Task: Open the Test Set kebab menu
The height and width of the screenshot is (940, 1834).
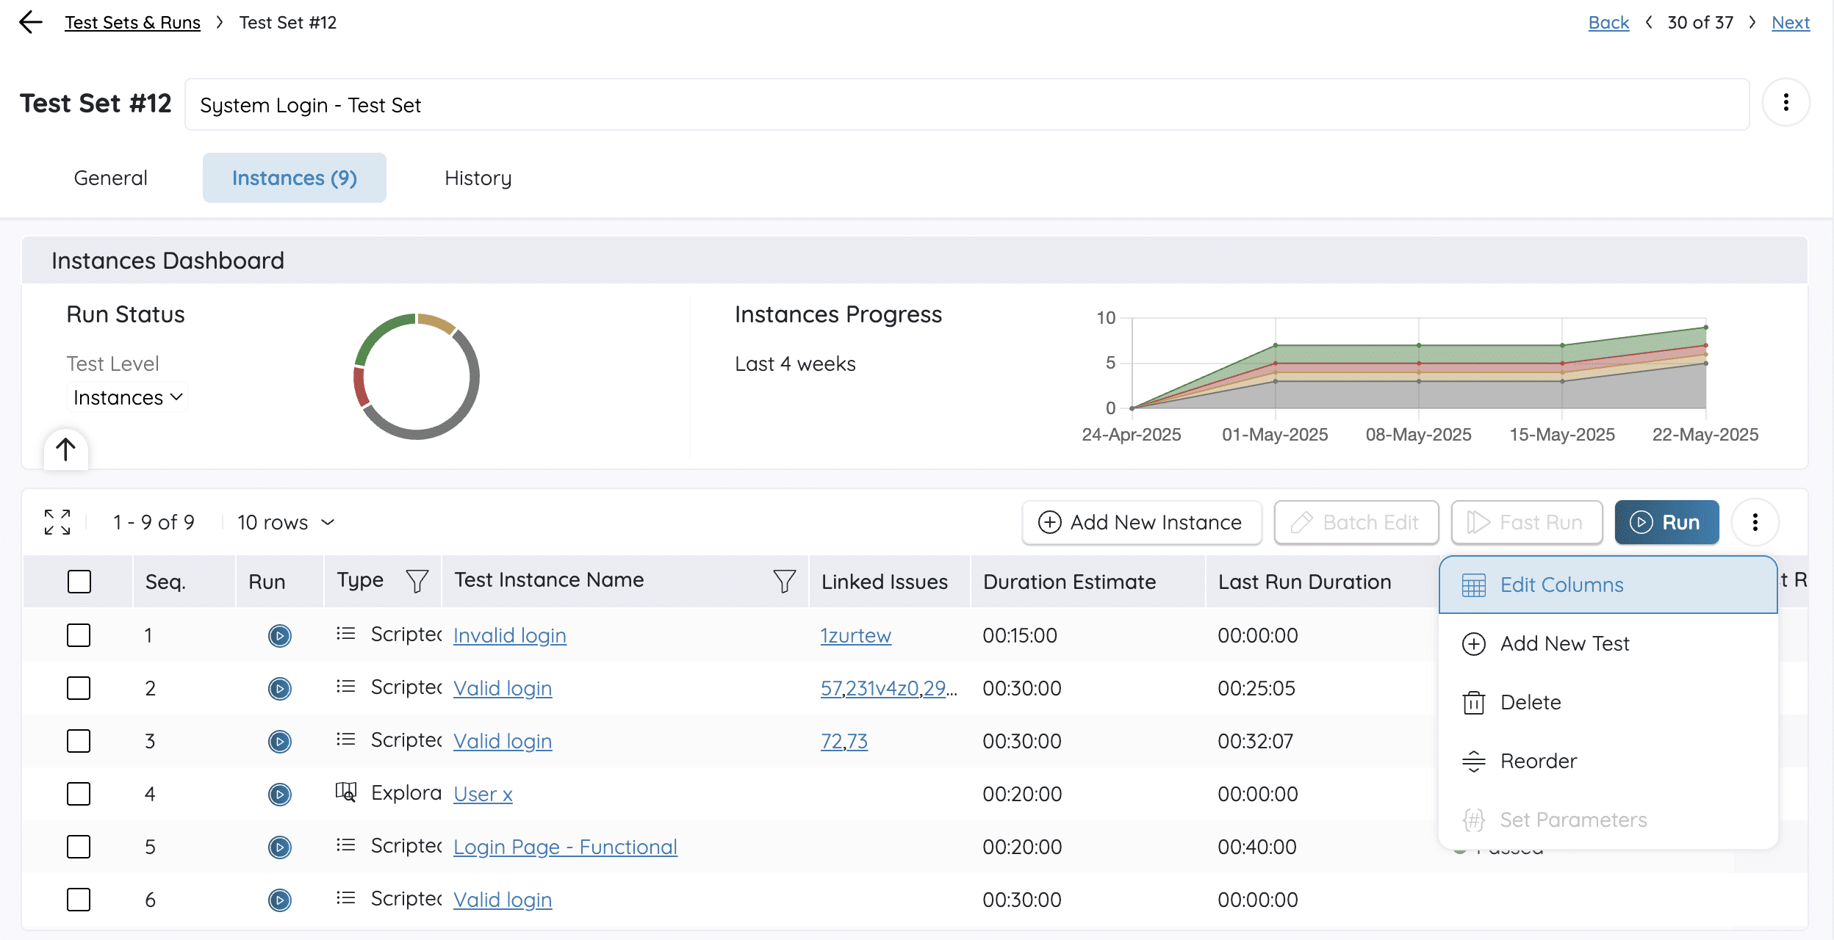Action: click(1786, 103)
